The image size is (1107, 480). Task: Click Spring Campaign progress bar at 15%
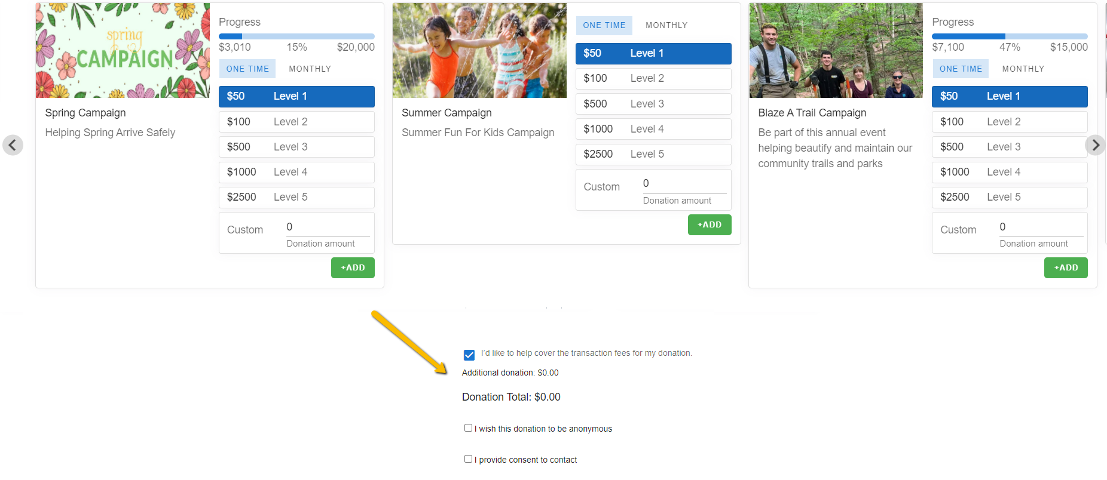pyautogui.click(x=296, y=36)
